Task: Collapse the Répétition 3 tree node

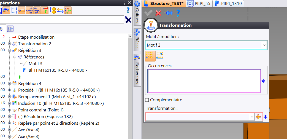Action: 10,50
